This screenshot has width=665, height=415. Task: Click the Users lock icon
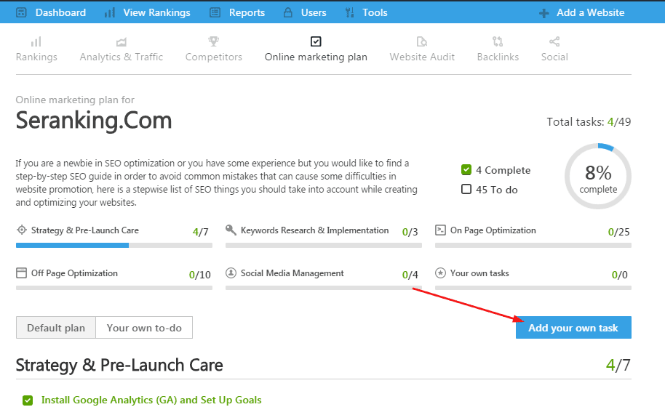288,12
